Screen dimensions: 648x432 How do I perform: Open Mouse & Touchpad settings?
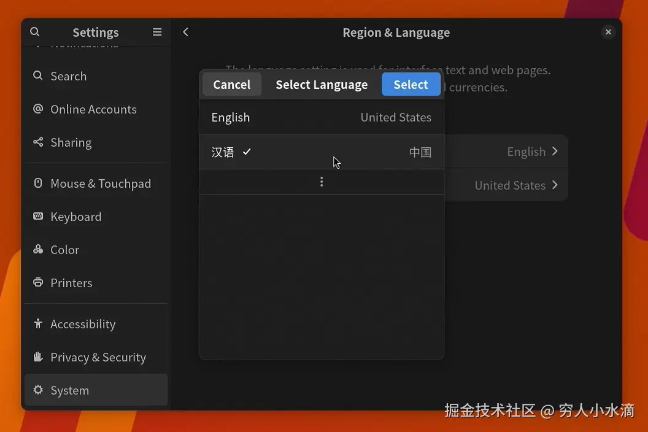click(96, 183)
